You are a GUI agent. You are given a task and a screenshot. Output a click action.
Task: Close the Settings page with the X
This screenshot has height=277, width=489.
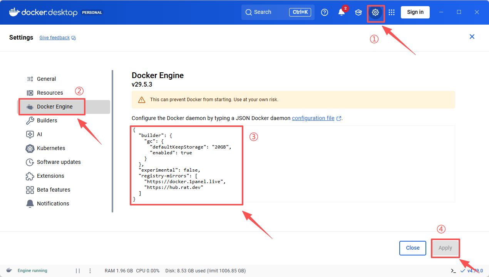click(x=472, y=37)
